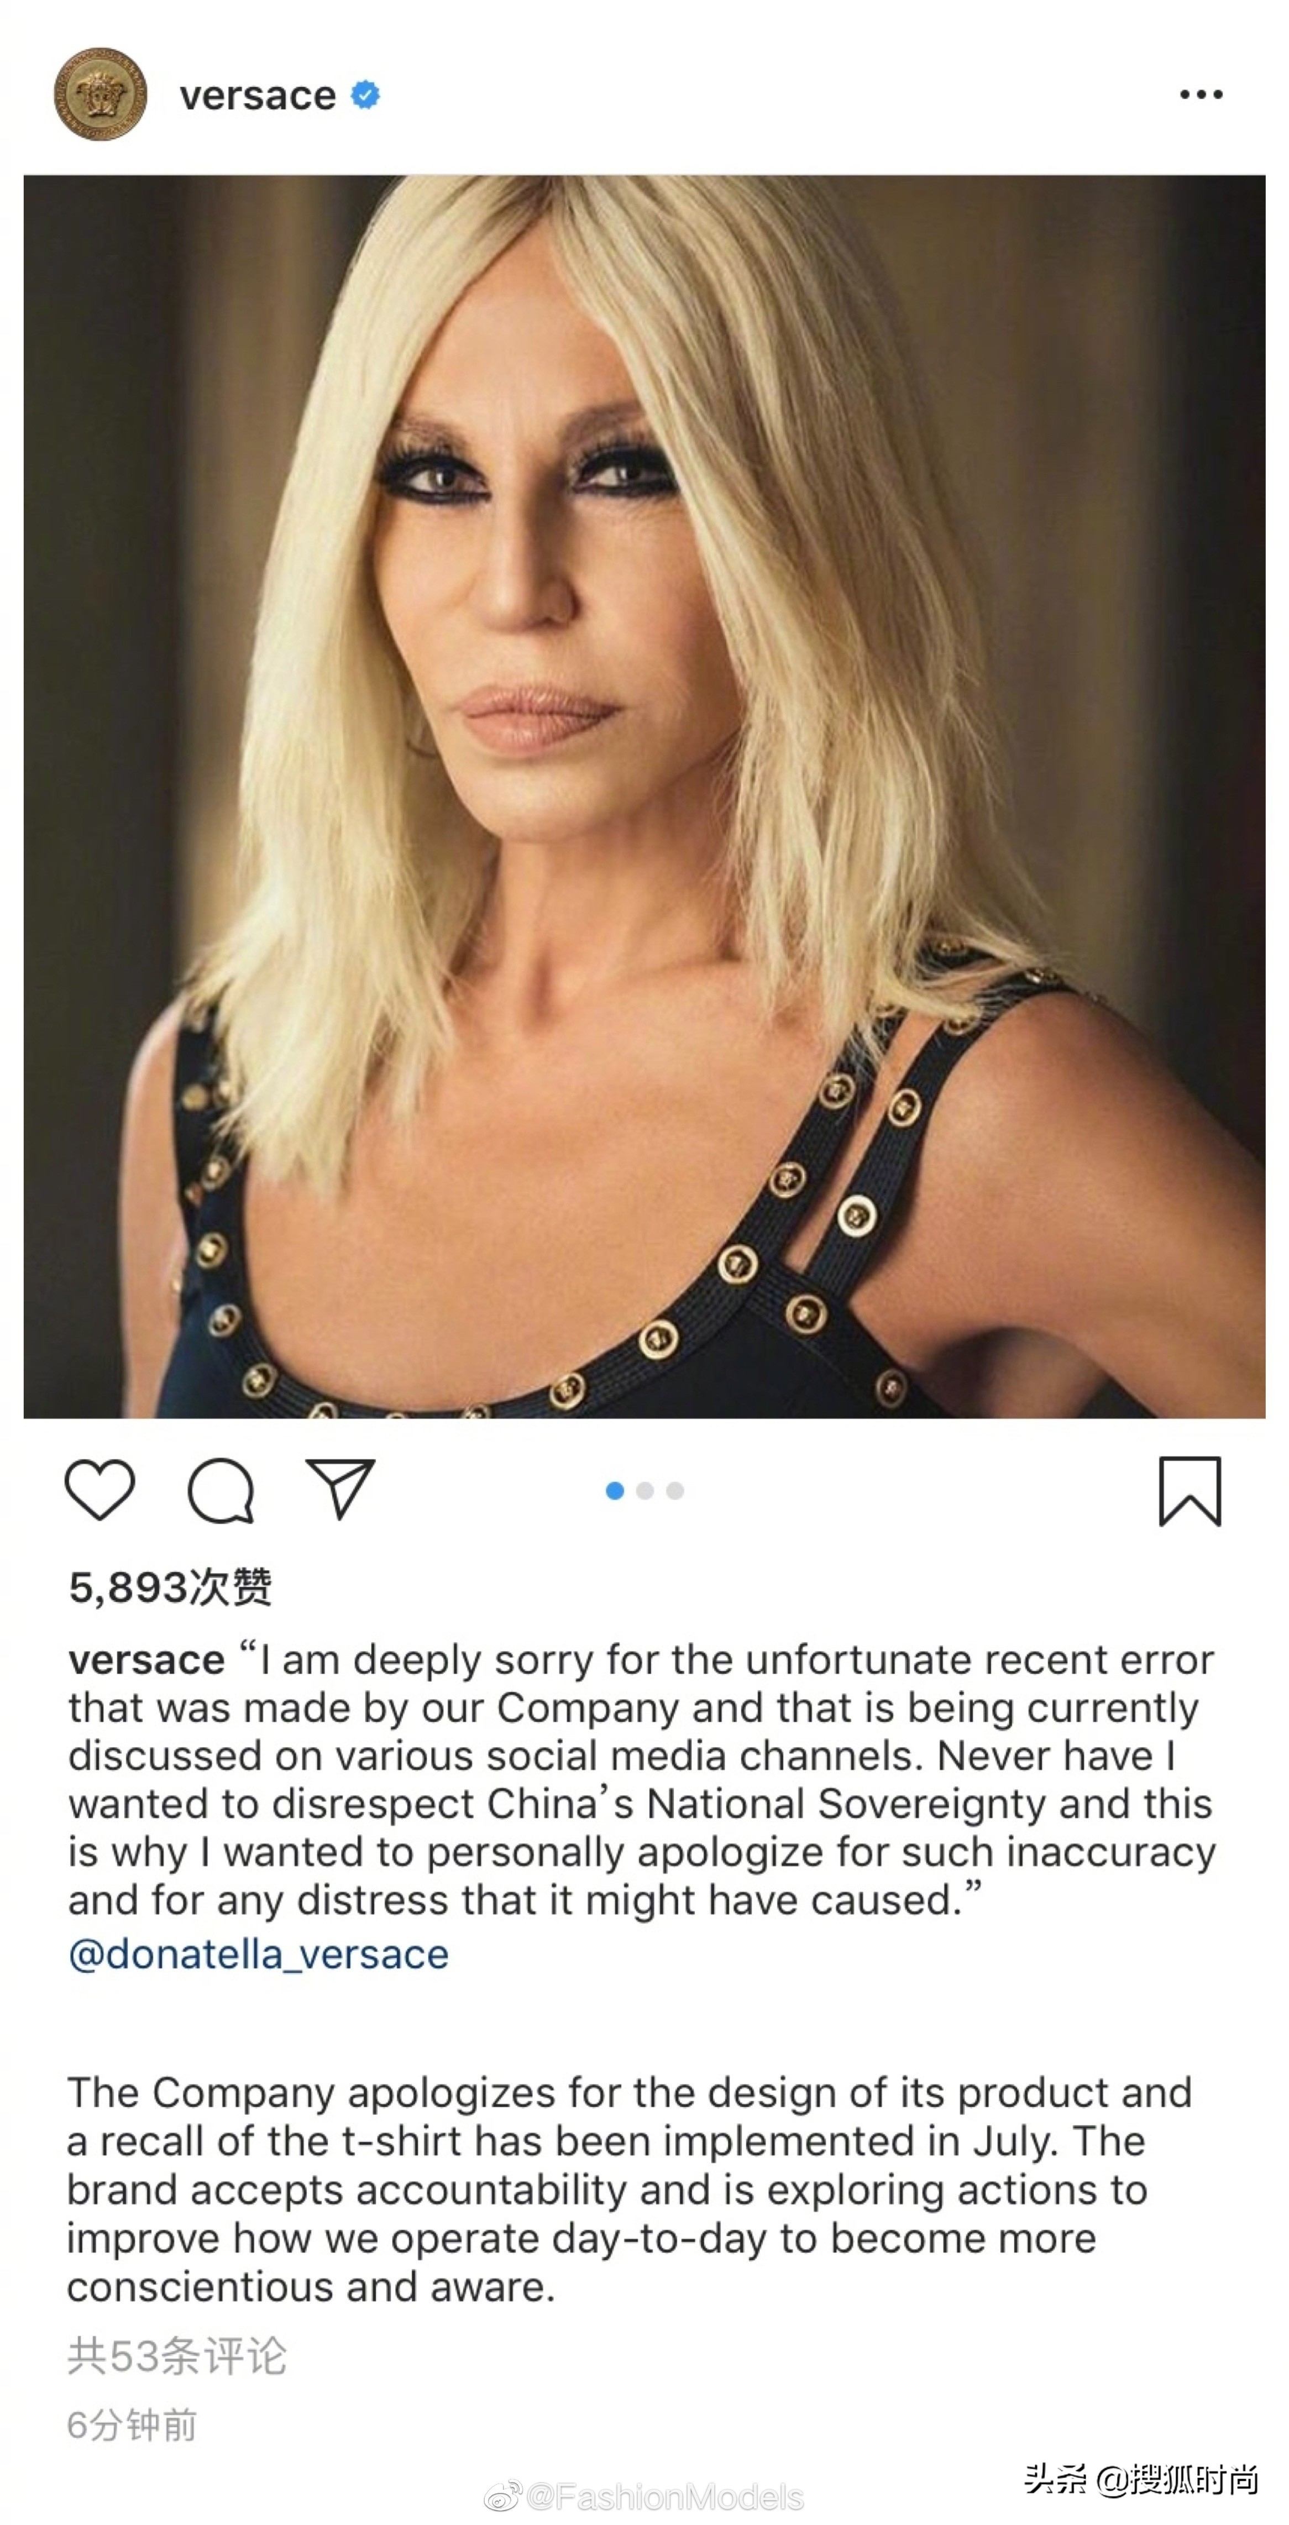This screenshot has width=1289, height=2525.
Task: Share the post via paper plane icon
Action: tap(340, 1488)
